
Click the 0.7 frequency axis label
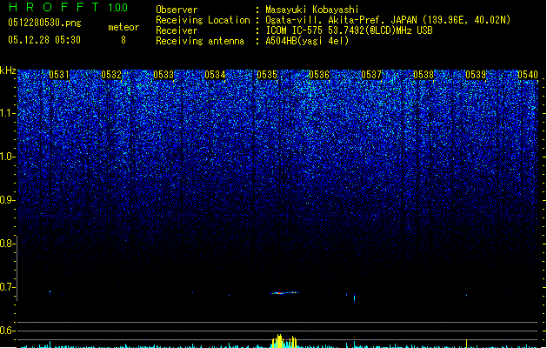(7, 287)
